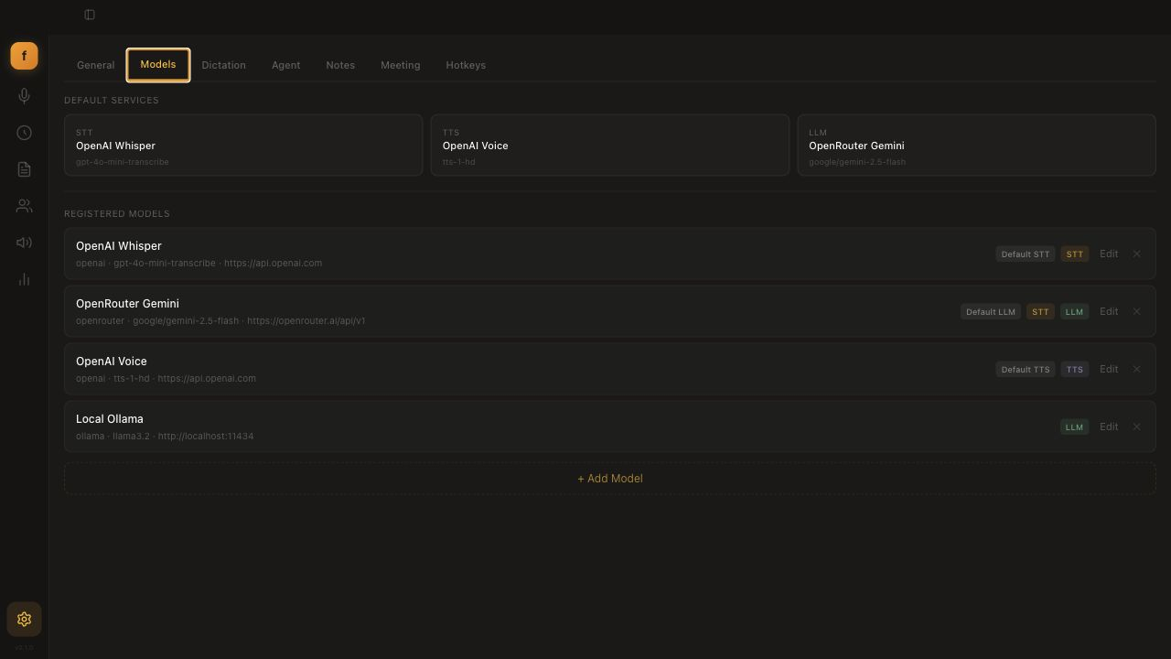The width and height of the screenshot is (1171, 659).
Task: Open the Hotkeys tab
Action: [x=466, y=65]
